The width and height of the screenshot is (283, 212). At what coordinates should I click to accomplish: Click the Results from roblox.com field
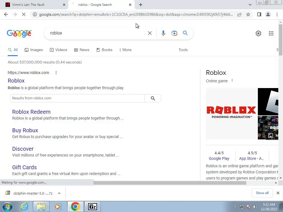[x=77, y=98]
